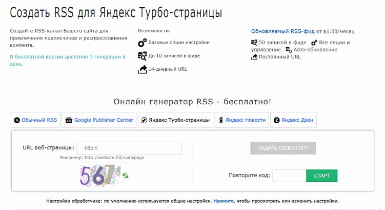The width and height of the screenshot is (385, 210).
Task: Click the Онлайн генератор RSS - бесплатно! heading
Action: click(192, 102)
